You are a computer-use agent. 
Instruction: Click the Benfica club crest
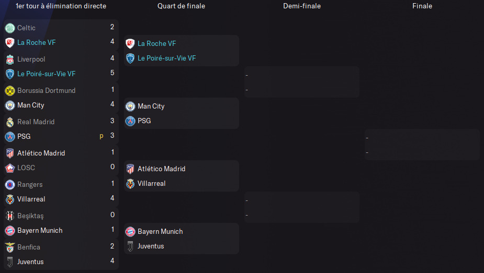(x=9, y=247)
